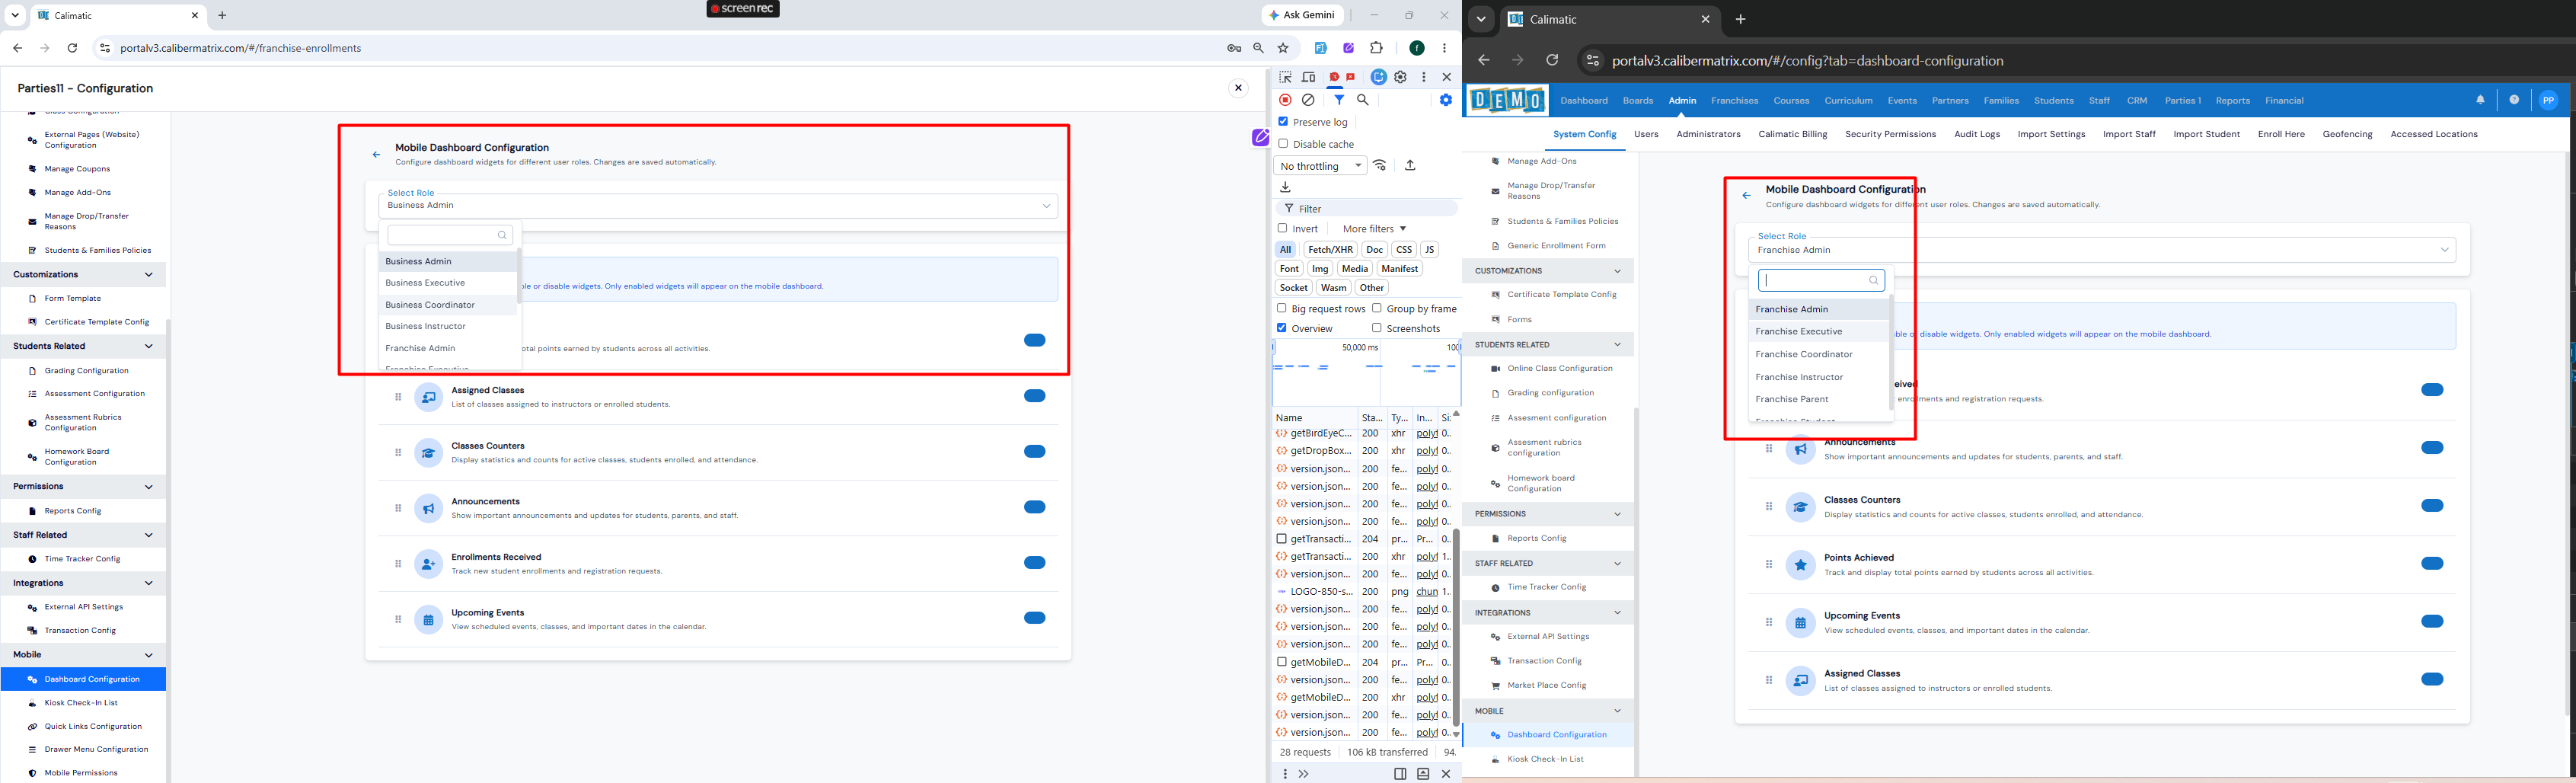The height and width of the screenshot is (783, 2576).
Task: Toggle Assigned Classes switch in the DEMO portal window
Action: click(x=2432, y=680)
